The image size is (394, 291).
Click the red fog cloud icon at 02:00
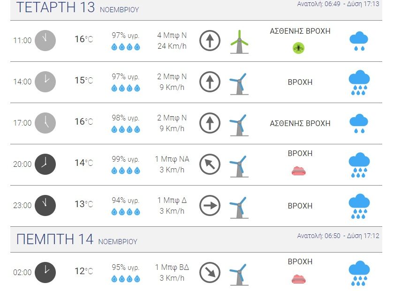[x=299, y=279]
